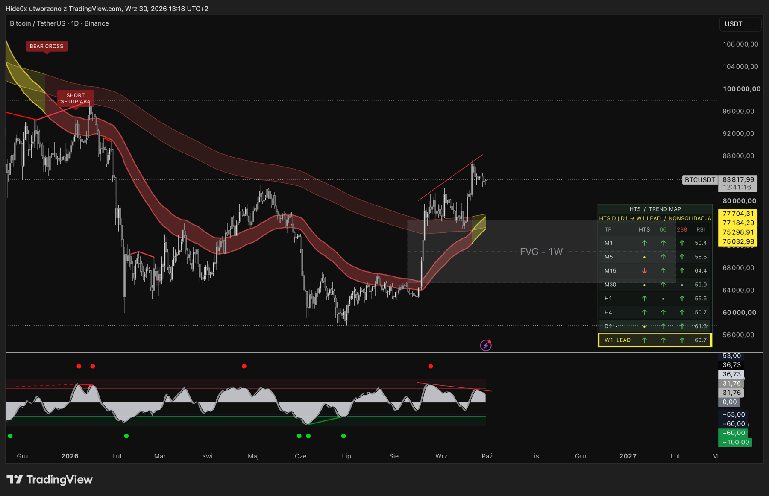Click the M30 timeframe row label
This screenshot has height=496, width=769.
(x=610, y=285)
